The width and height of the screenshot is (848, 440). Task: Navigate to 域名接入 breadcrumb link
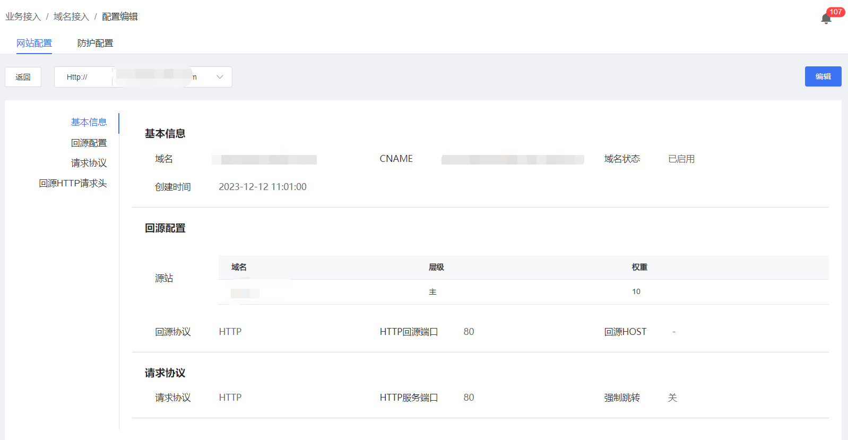point(71,16)
